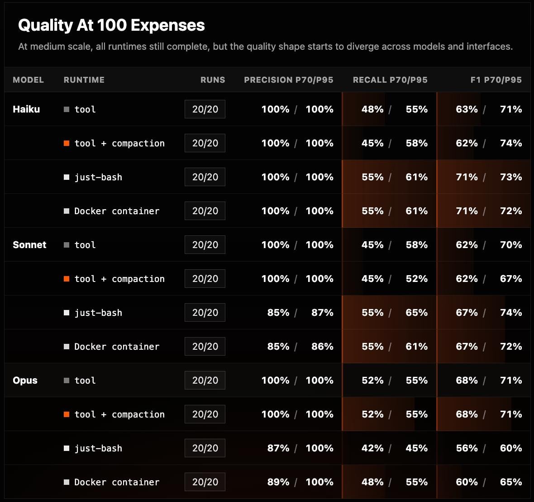534x502 pixels.
Task: Click the orange square beside Opus tool + compaction
Action: pos(67,414)
